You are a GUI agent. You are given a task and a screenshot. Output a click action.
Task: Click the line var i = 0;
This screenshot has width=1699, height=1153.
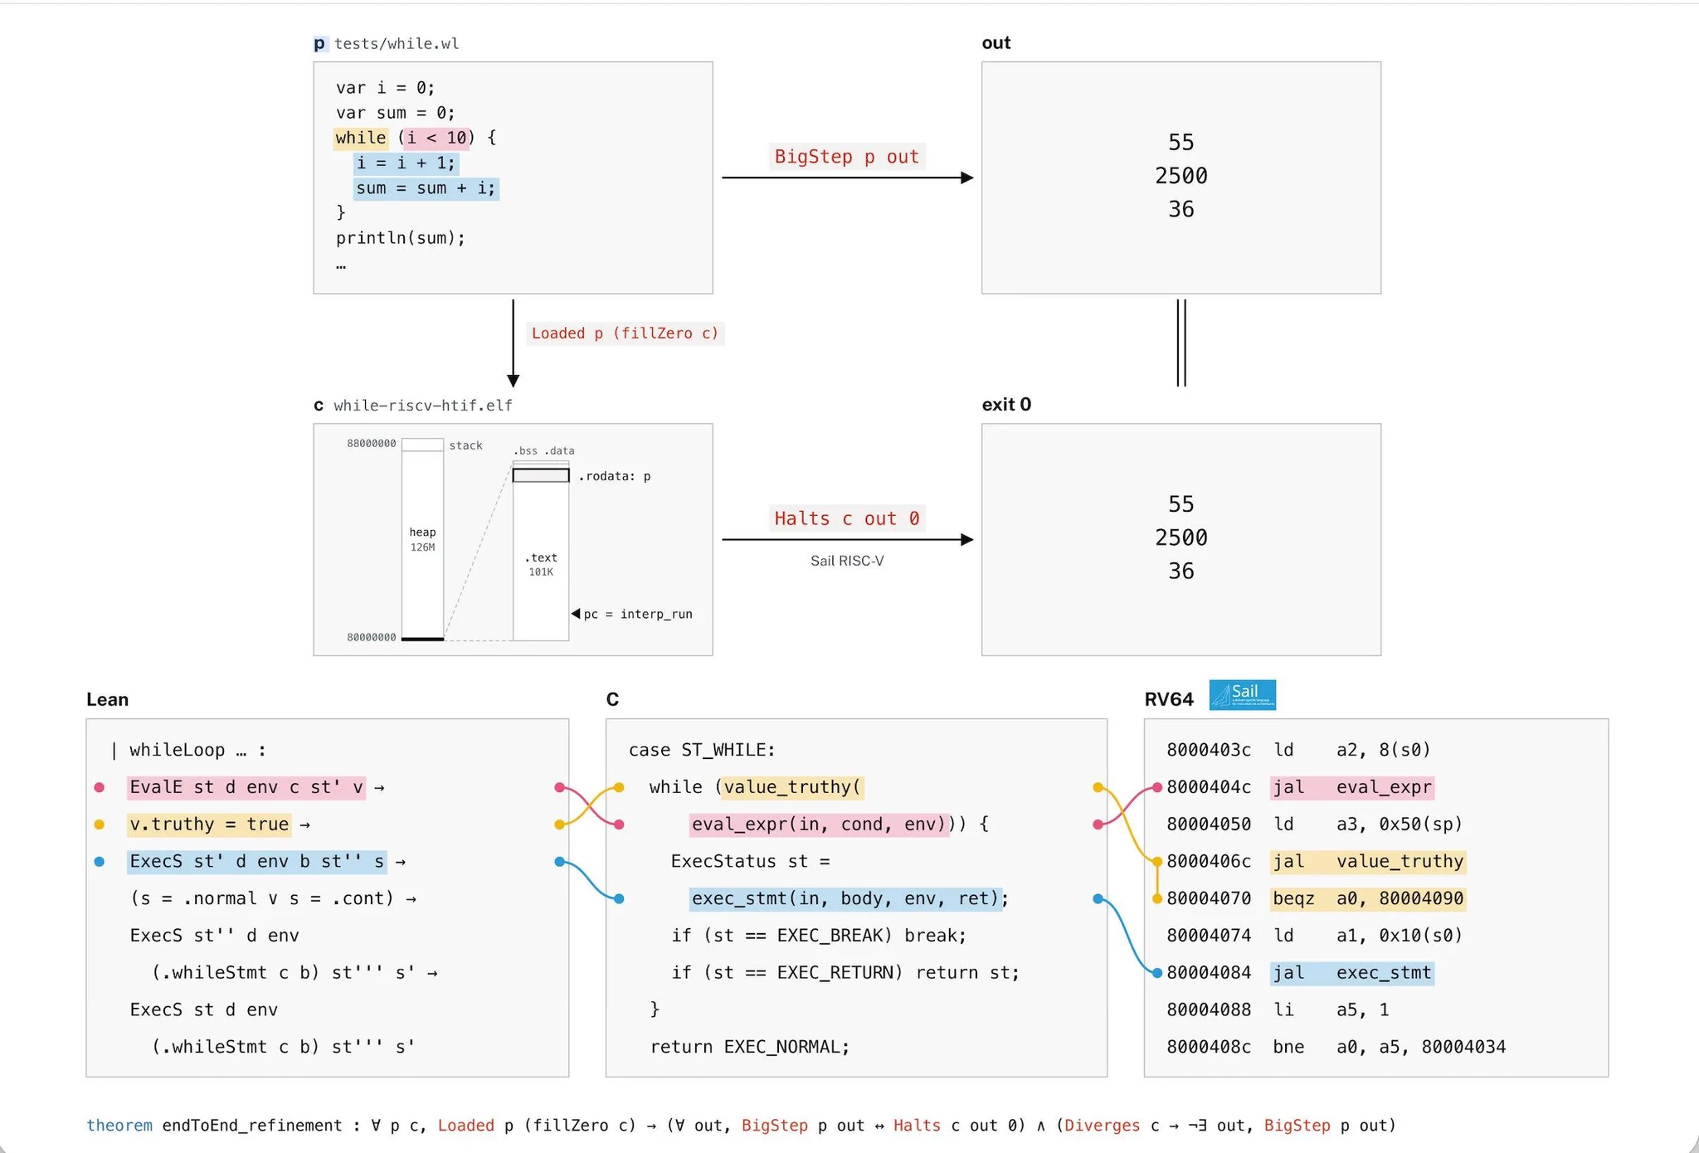385,88
